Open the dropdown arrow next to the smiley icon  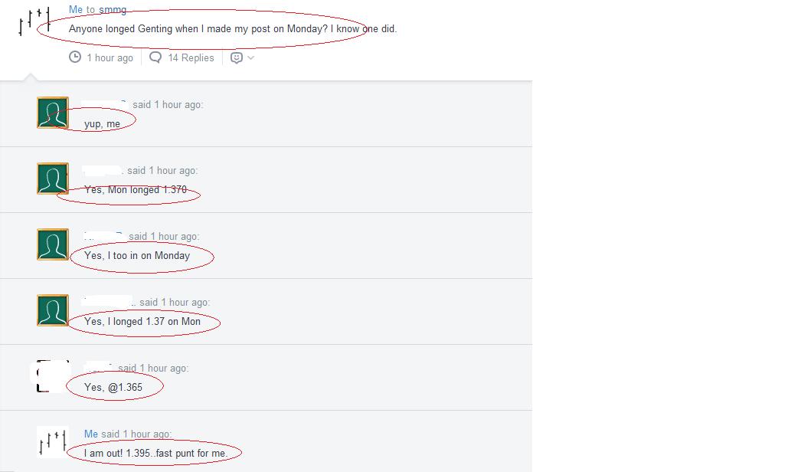[250, 57]
